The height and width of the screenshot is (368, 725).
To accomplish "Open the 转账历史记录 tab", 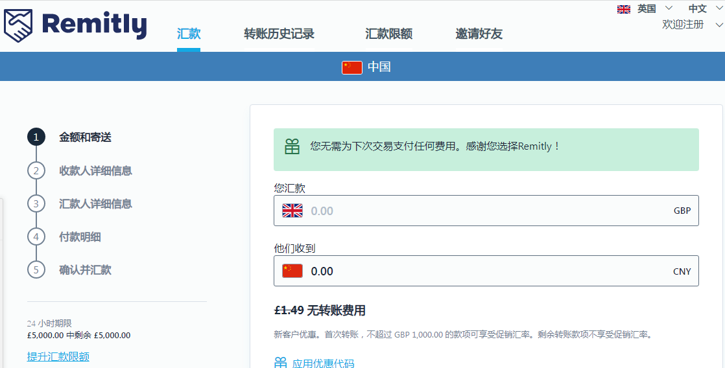I will coord(279,34).
